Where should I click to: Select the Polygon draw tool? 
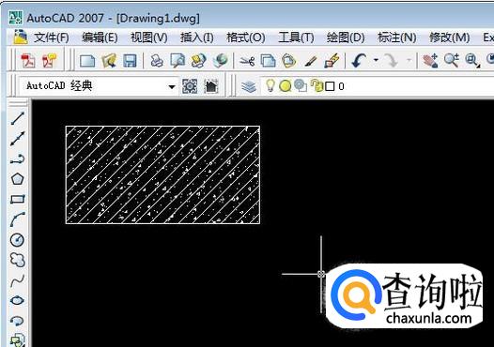point(17,179)
